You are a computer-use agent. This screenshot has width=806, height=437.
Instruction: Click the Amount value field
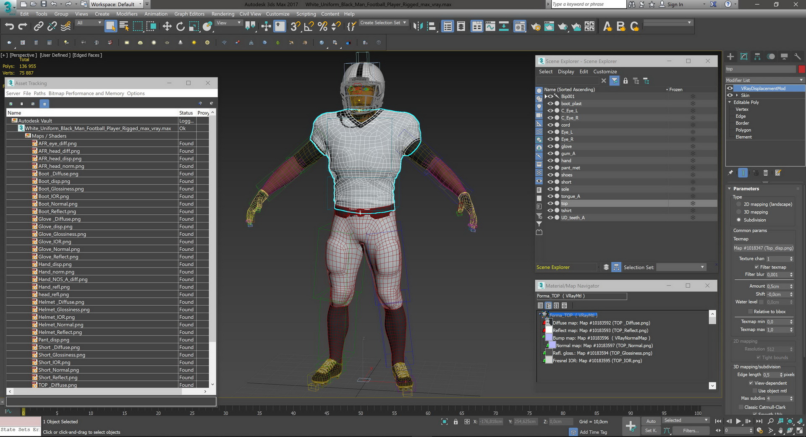coord(777,286)
